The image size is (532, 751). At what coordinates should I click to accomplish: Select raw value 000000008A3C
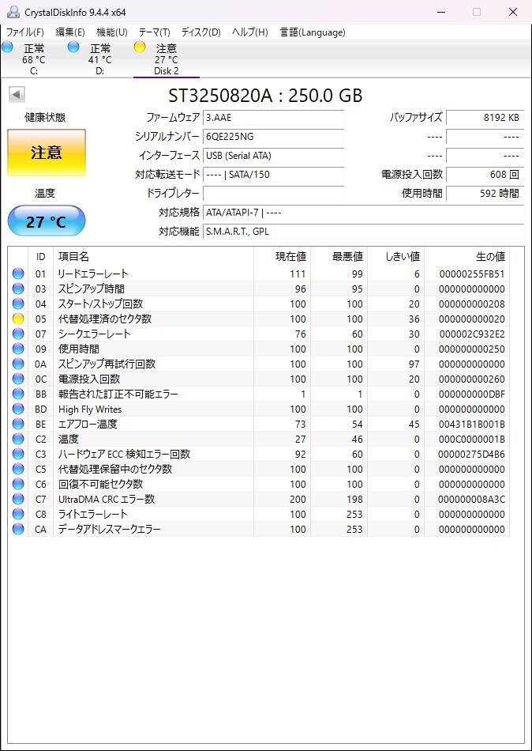[x=472, y=500]
